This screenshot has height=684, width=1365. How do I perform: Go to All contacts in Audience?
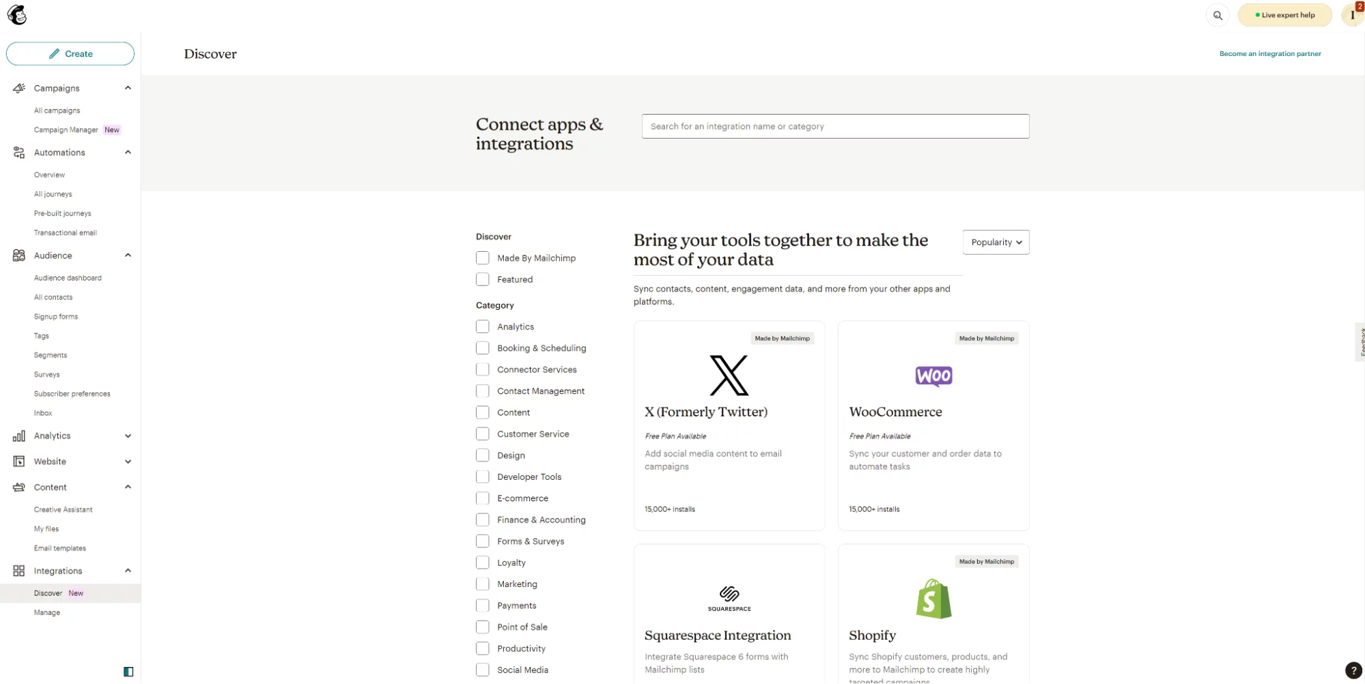click(53, 297)
